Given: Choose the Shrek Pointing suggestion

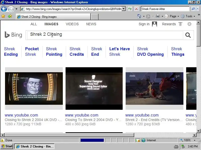Looking at the screenshot, I should 54,51.
